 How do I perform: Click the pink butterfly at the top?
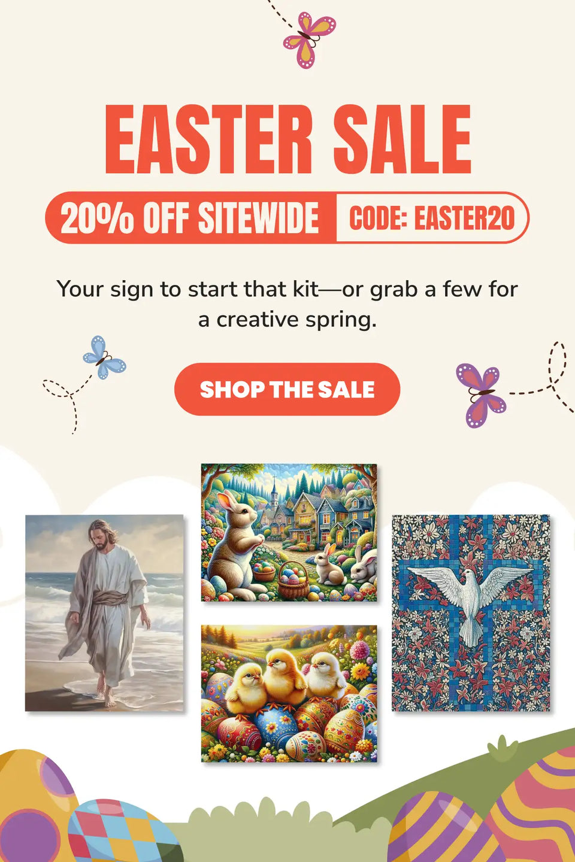pos(309,40)
